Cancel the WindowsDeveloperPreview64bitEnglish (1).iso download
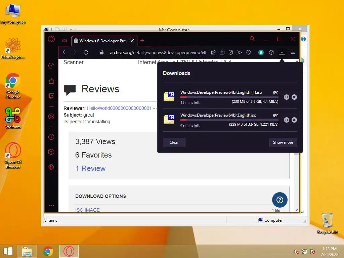Viewport: 344px width, 258px height. [294, 97]
